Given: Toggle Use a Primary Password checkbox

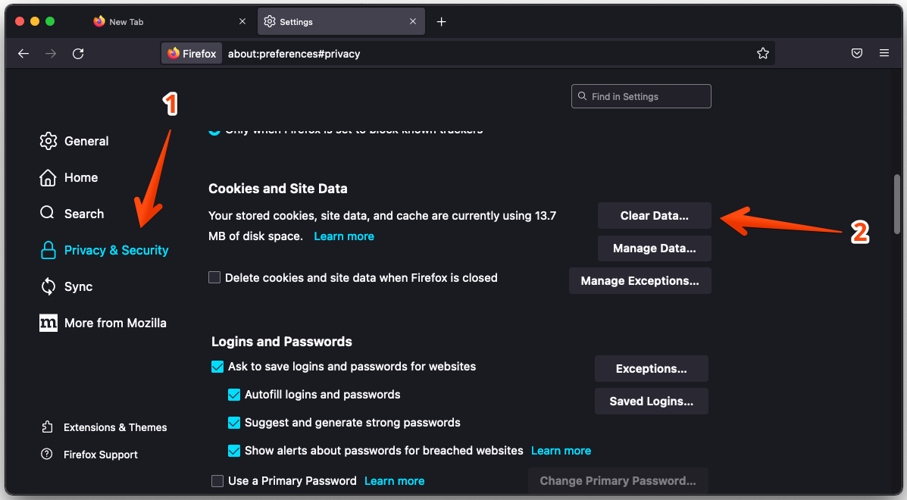Looking at the screenshot, I should pyautogui.click(x=217, y=481).
